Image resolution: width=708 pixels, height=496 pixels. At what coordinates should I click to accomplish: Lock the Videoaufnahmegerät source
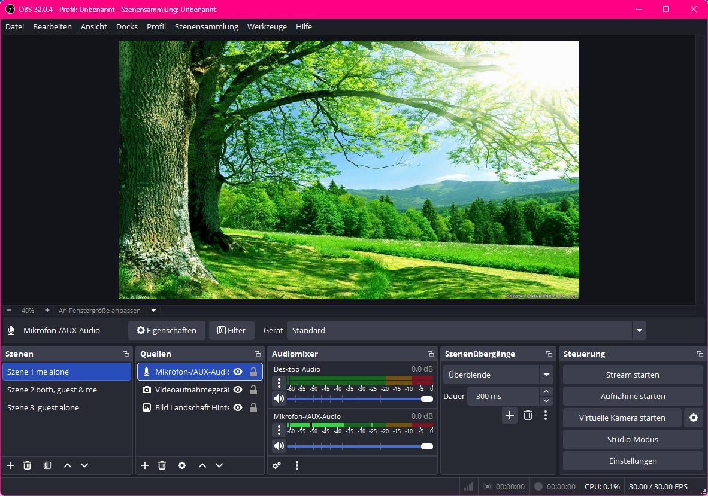253,390
